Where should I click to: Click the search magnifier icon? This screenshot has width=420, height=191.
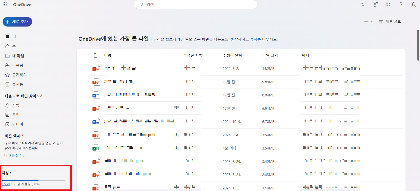coord(141,4)
